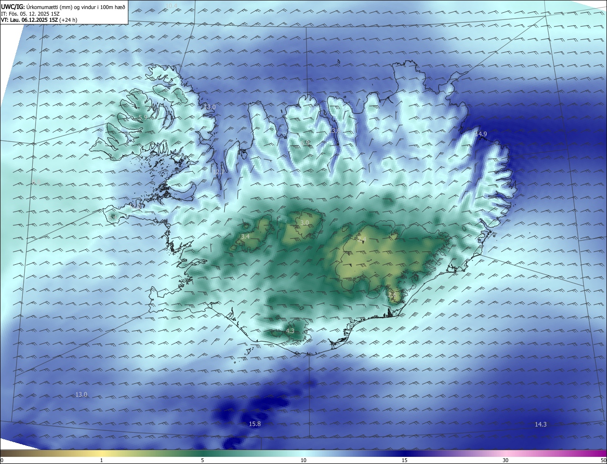Click the 4.3 value on the southern glacier
Viewport: 607px width, 464px height.
click(290, 331)
